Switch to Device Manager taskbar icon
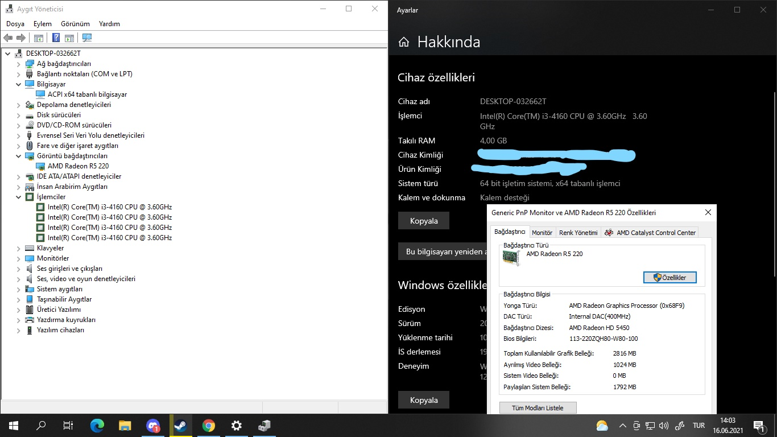 tap(264, 426)
